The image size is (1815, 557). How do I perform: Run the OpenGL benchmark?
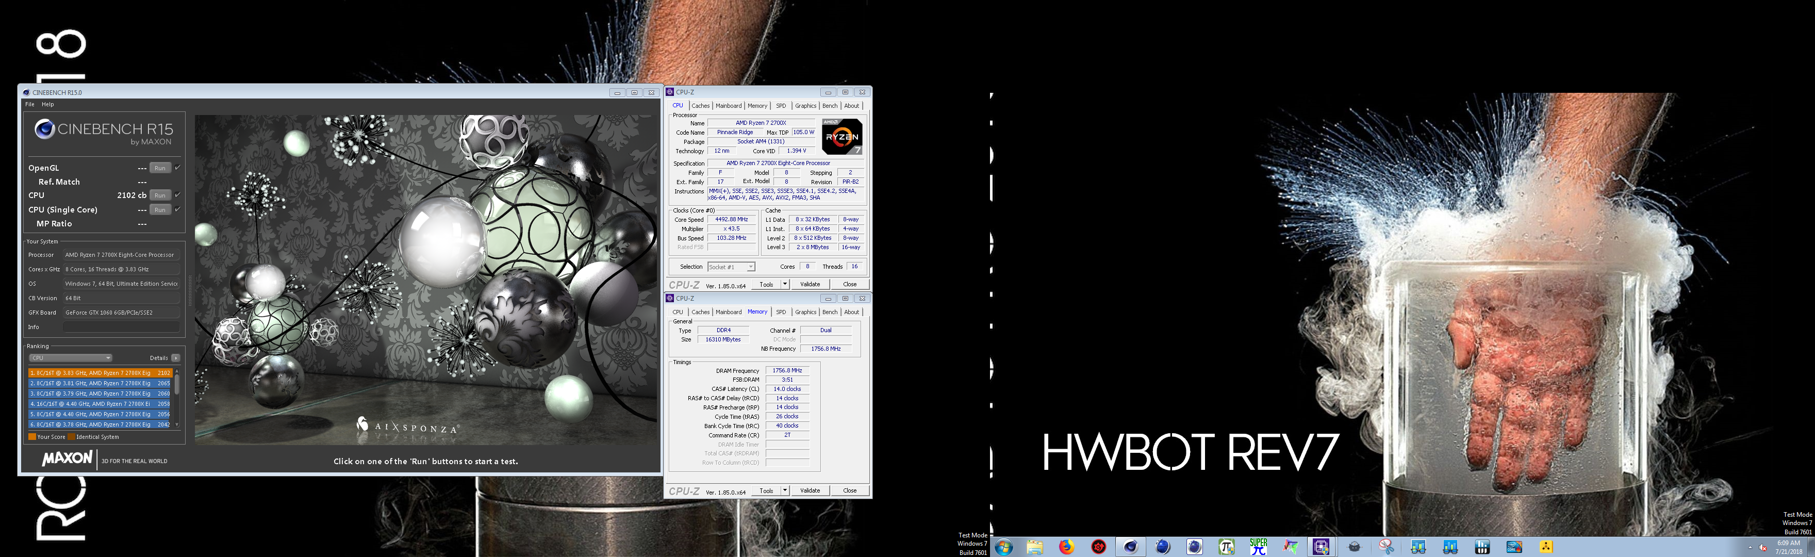[x=160, y=168]
